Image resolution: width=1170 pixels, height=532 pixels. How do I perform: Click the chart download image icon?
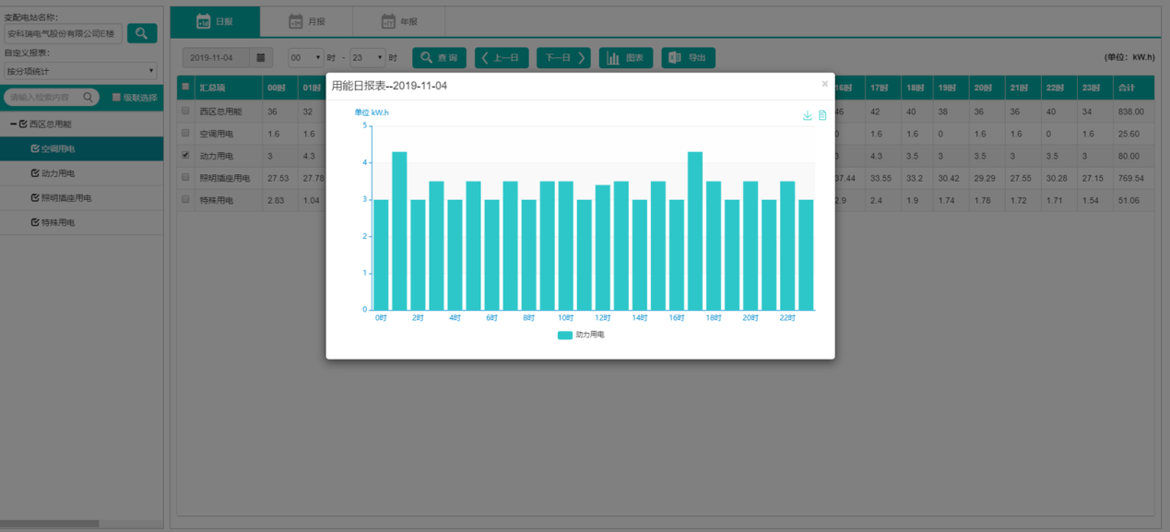tap(807, 115)
